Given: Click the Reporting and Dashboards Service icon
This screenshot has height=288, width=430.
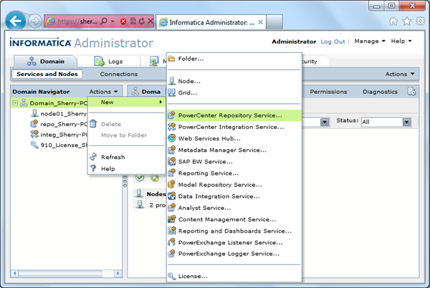Looking at the screenshot, I should (x=172, y=231).
